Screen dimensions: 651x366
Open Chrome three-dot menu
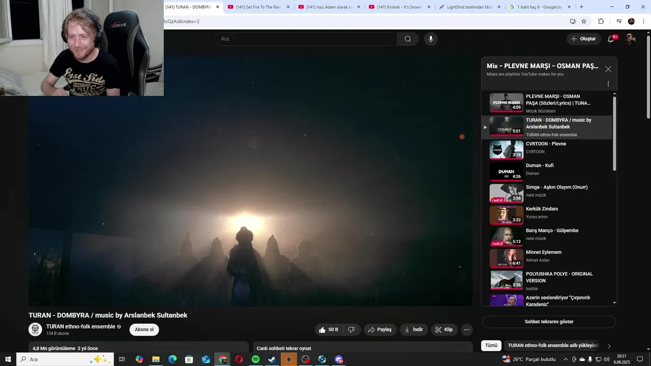tap(644, 21)
